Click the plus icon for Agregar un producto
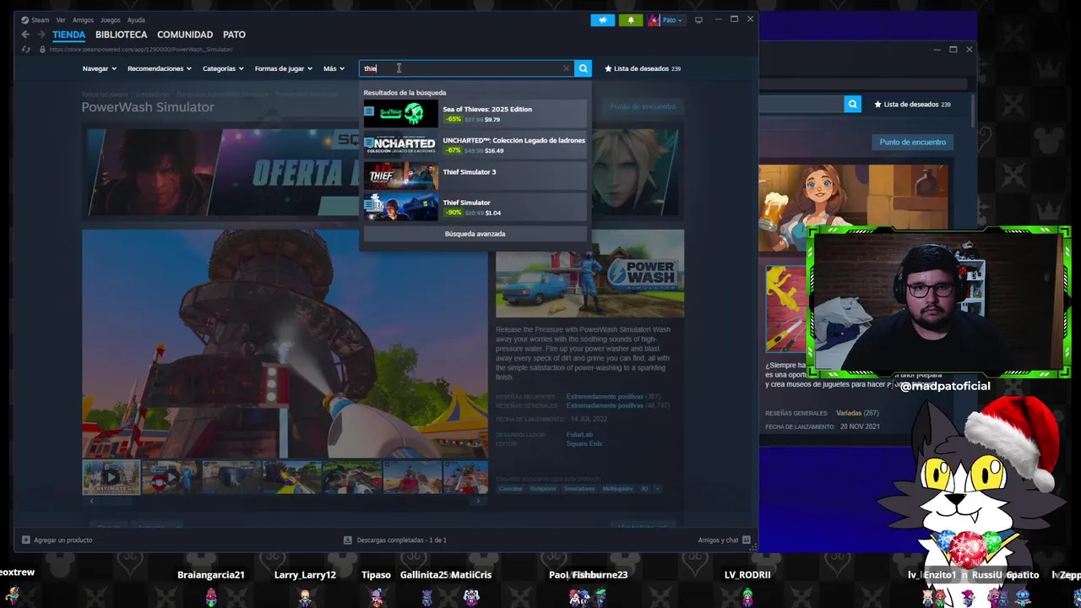 tap(26, 540)
